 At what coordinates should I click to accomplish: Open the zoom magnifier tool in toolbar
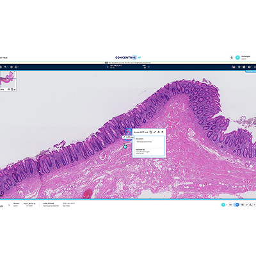pyautogui.click(x=5, y=67)
